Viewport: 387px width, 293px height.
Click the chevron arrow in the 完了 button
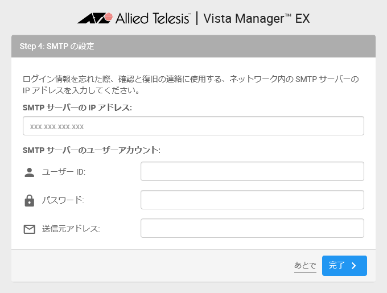(x=354, y=265)
